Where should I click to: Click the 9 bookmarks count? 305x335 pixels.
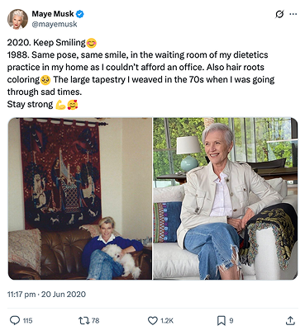(231, 321)
